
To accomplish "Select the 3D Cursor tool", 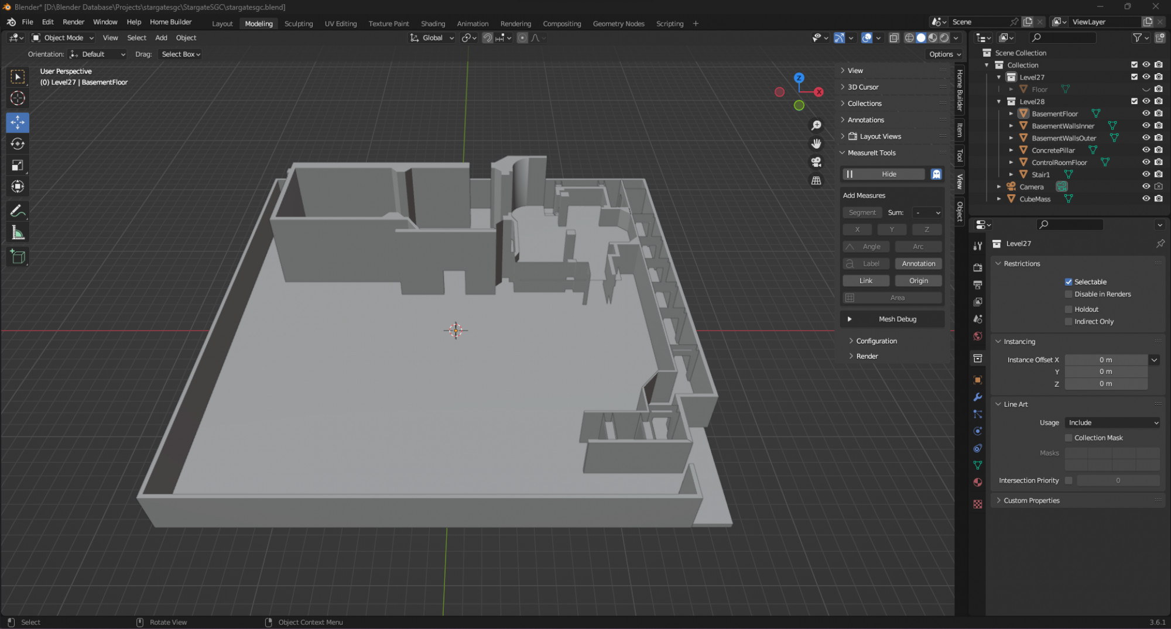I will (18, 98).
